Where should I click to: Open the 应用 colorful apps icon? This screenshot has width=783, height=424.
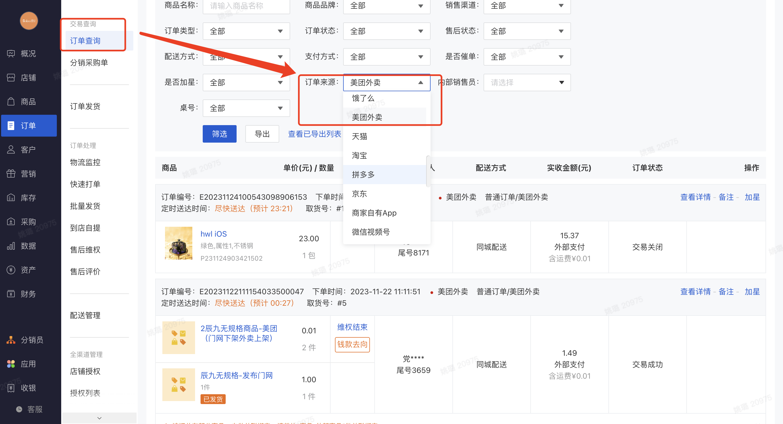(11, 364)
